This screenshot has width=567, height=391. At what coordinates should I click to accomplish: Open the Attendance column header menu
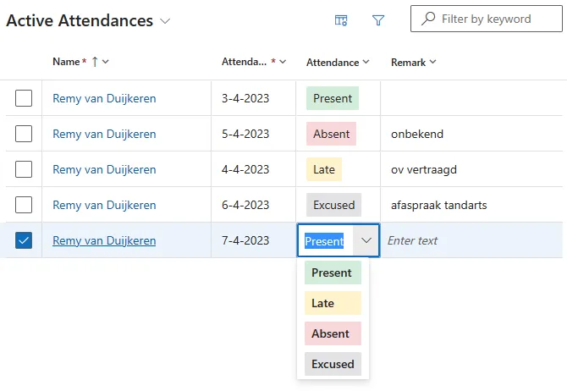coord(366,62)
